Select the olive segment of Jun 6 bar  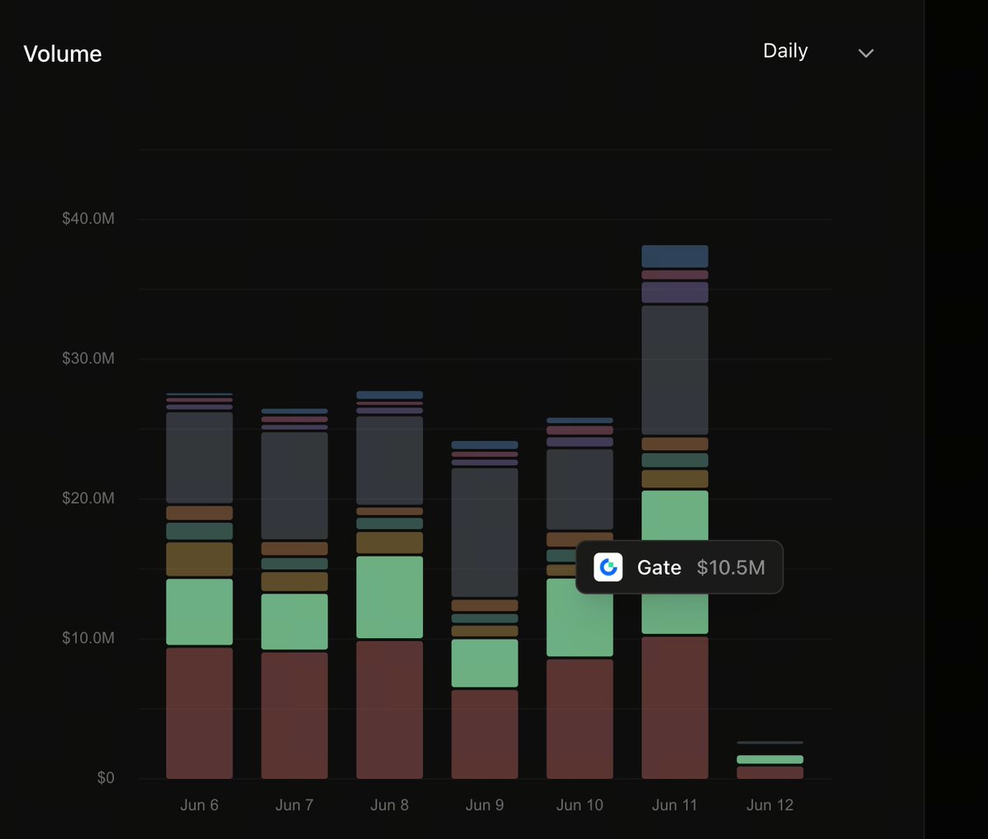pos(199,559)
